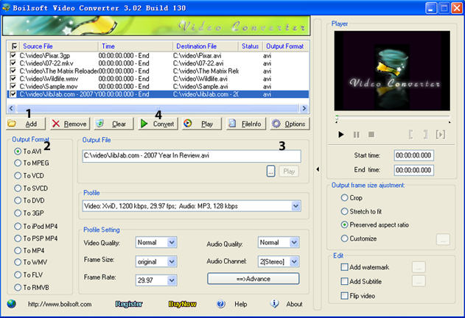Click the Help question mark icon

(221, 304)
